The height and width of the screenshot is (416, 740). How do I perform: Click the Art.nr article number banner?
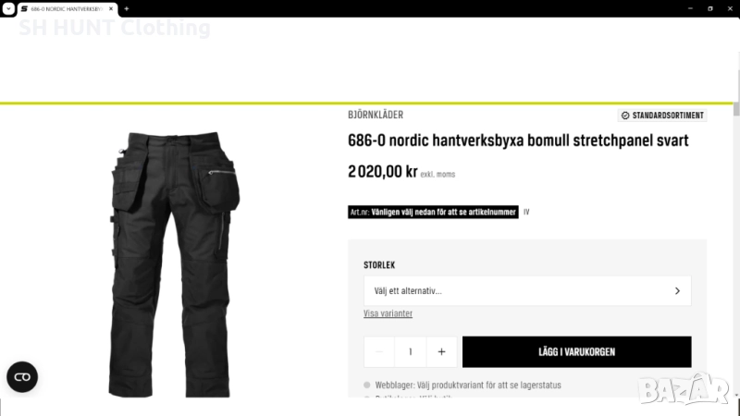(433, 213)
